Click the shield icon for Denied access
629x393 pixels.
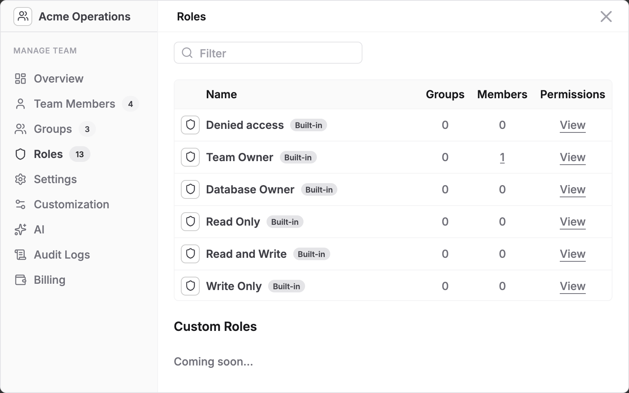pos(190,125)
